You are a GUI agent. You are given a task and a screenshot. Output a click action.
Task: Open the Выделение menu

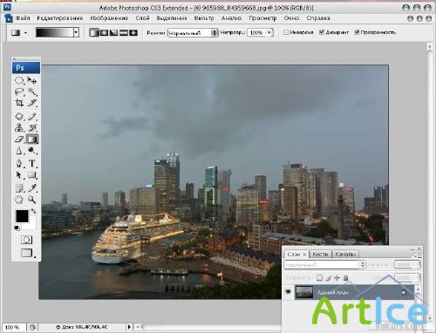pyautogui.click(x=172, y=18)
